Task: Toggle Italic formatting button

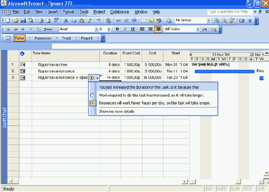Action: pos(125,29)
